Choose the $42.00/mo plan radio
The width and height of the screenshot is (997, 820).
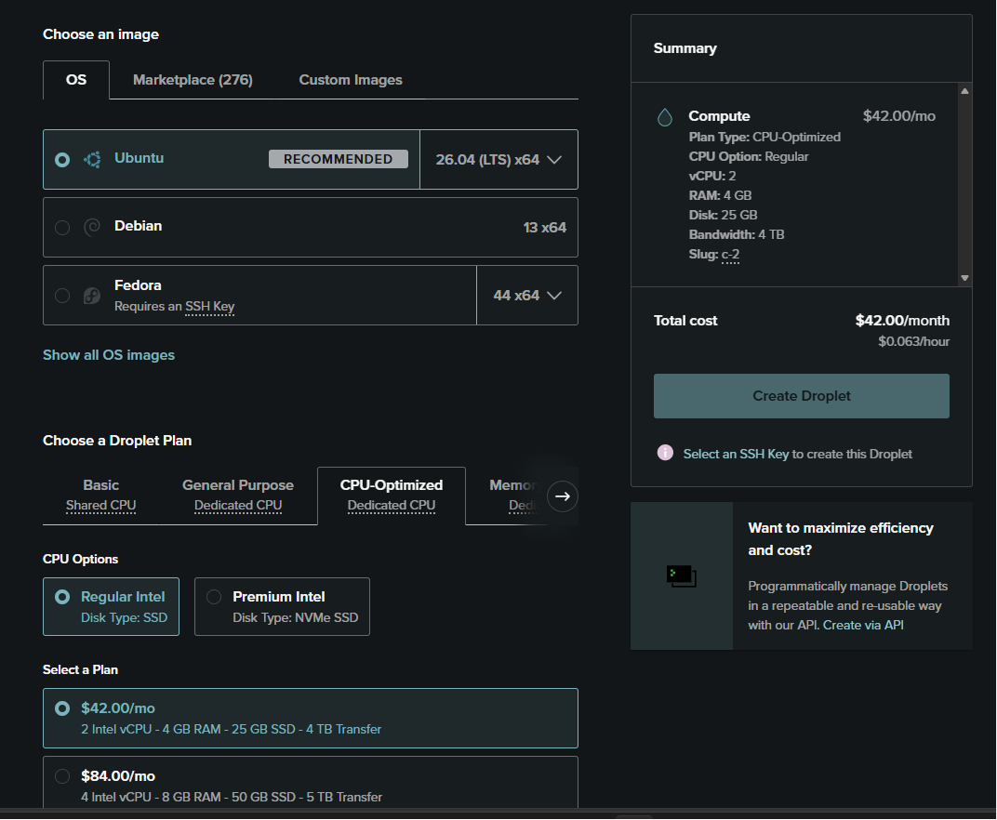click(62, 708)
